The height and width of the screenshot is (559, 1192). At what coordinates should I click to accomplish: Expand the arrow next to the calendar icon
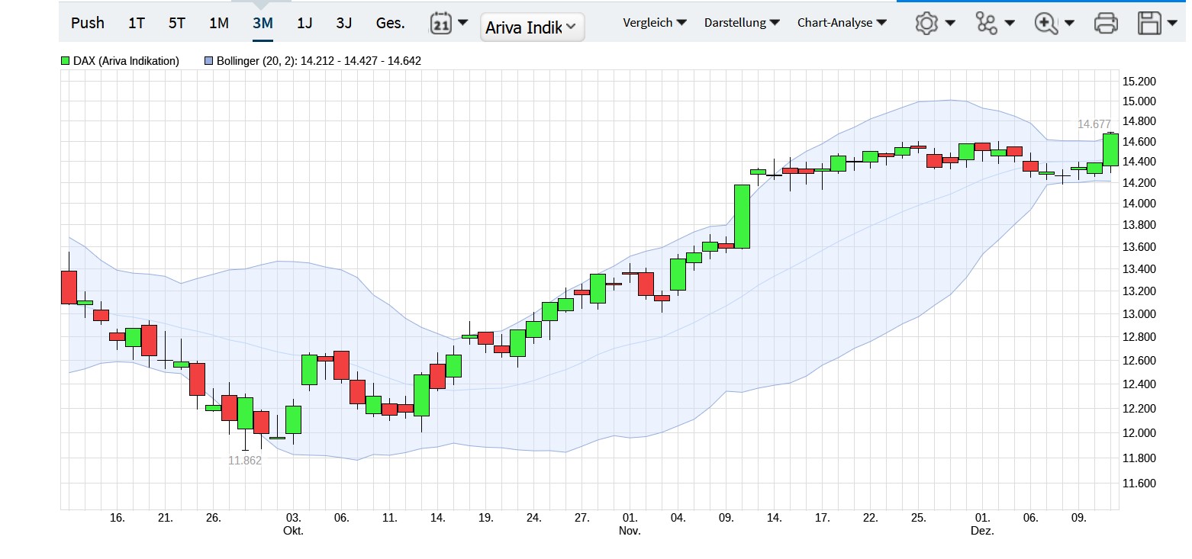tap(463, 23)
